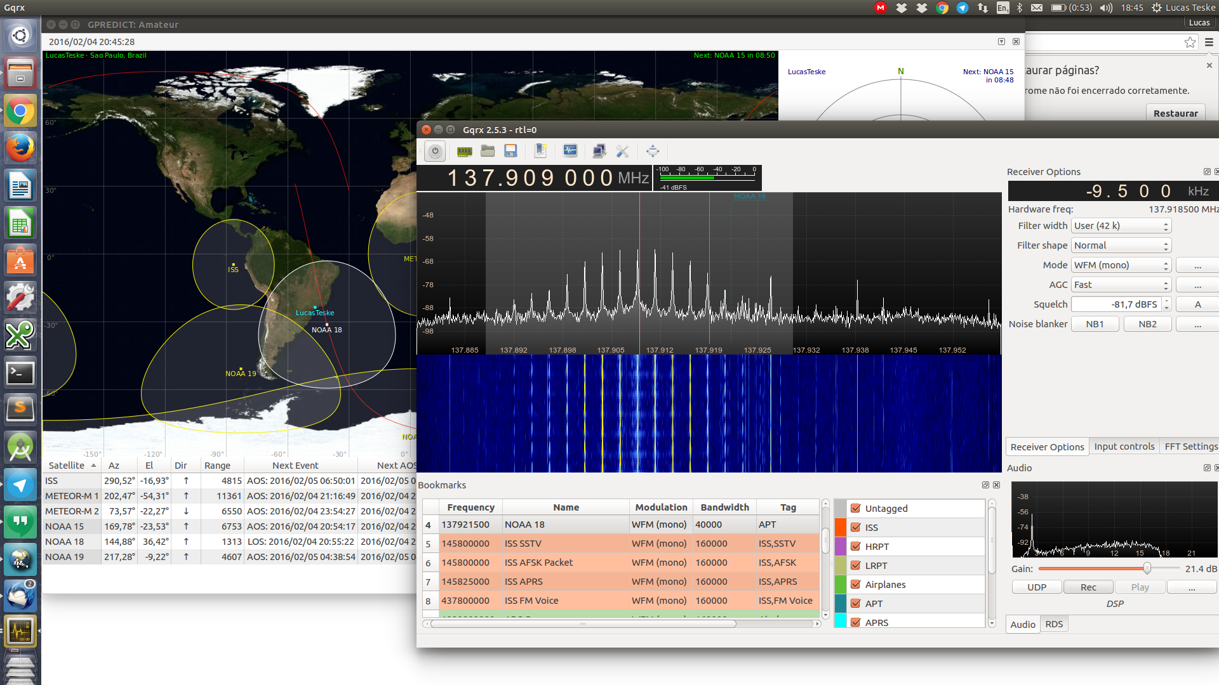1219x685 pixels.
Task: Click the DSP start/stop icon
Action: click(x=436, y=150)
